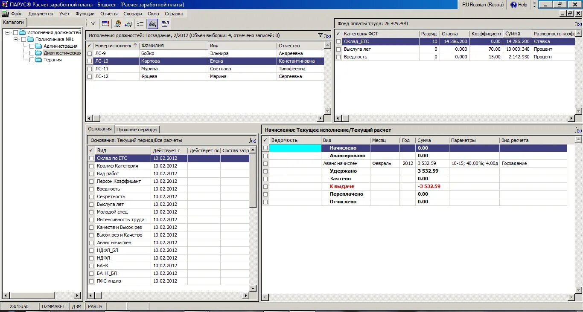
Task: Select the ПФС индив basis row
Action: pos(168,281)
